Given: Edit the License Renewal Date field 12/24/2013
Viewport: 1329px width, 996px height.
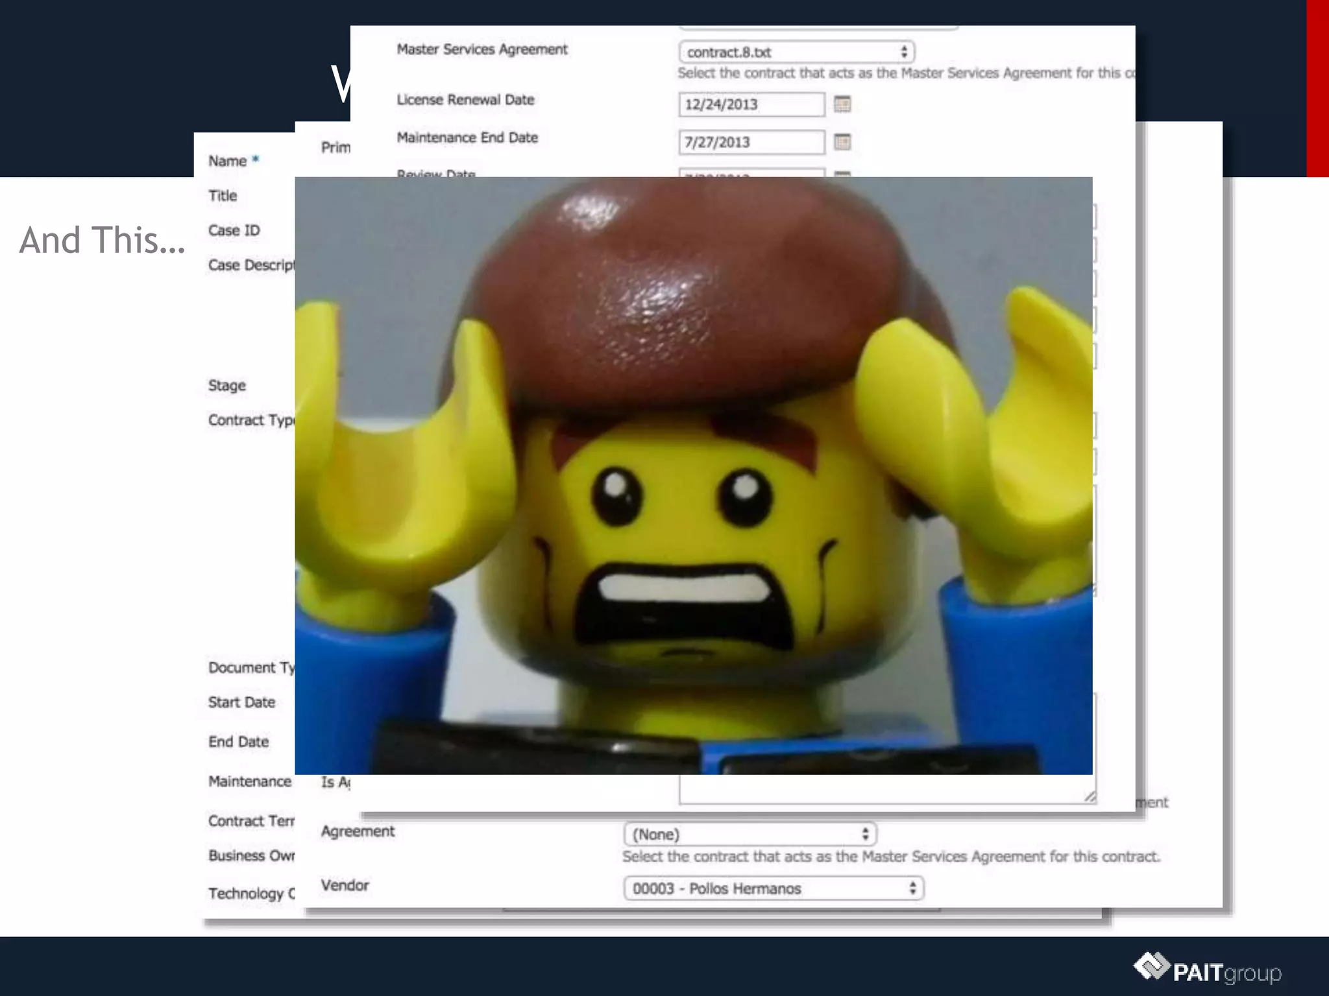Looking at the screenshot, I should (751, 104).
